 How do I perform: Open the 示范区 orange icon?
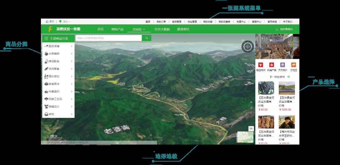tap(293, 65)
